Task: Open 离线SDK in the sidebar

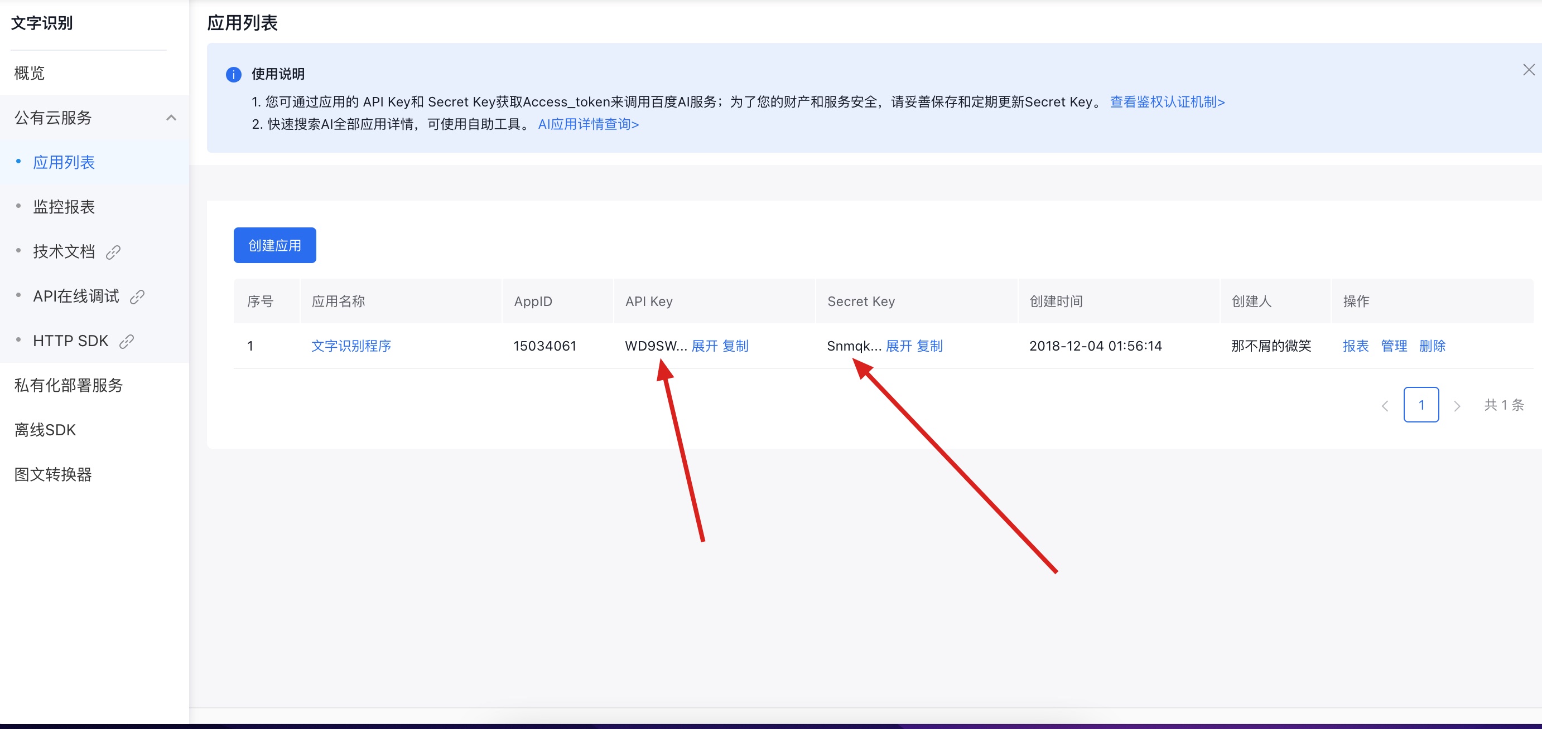Action: (x=45, y=430)
